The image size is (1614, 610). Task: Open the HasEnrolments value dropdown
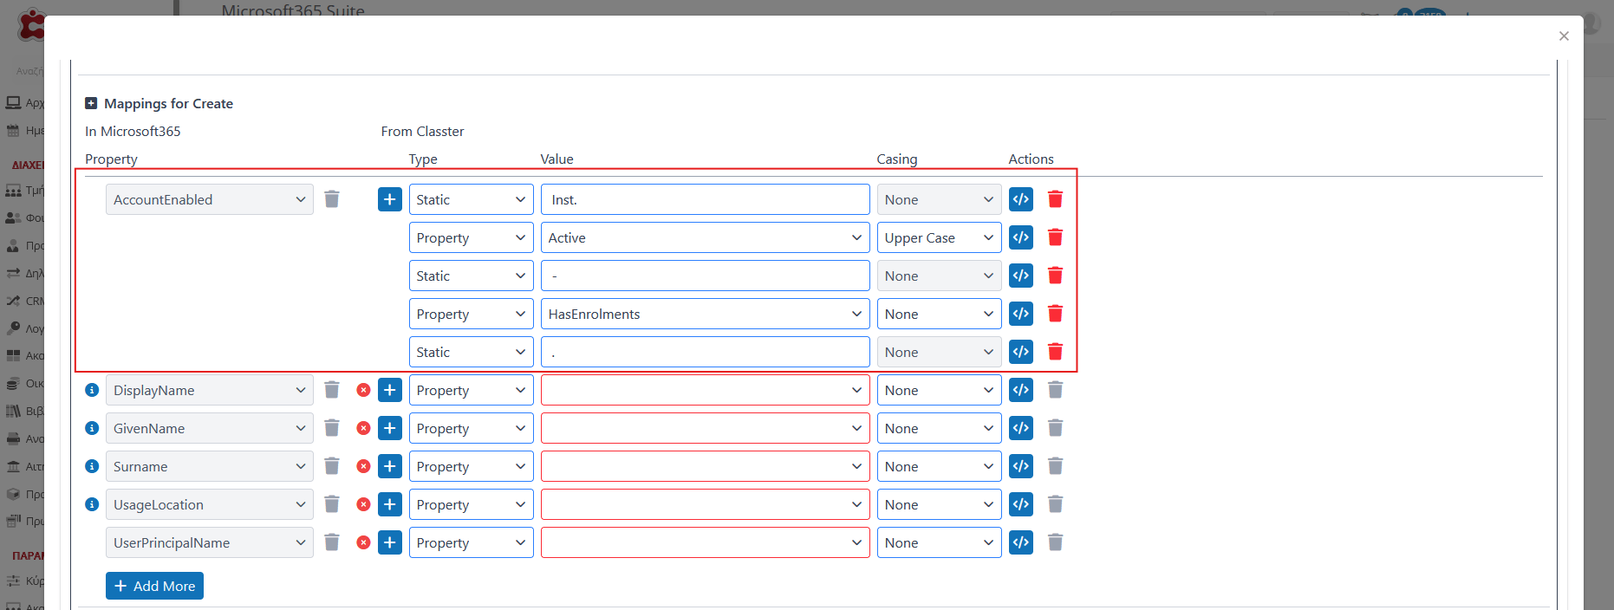pyautogui.click(x=706, y=314)
